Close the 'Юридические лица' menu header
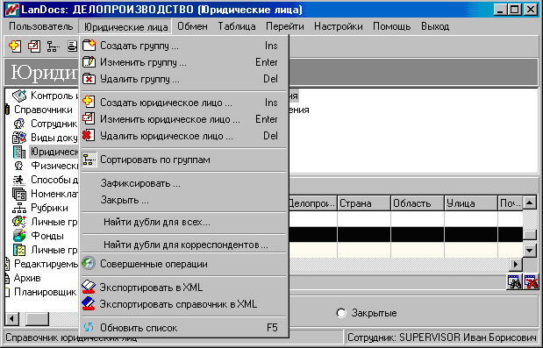 pyautogui.click(x=125, y=26)
